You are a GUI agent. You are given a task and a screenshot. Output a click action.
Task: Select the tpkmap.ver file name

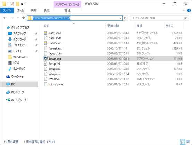[x=56, y=84]
